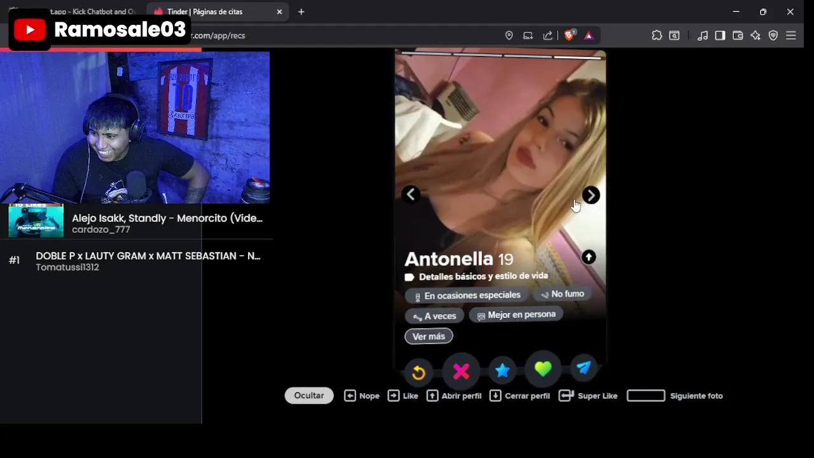Go to previous photo with left arrow
Viewport: 814px width, 458px height.
411,195
